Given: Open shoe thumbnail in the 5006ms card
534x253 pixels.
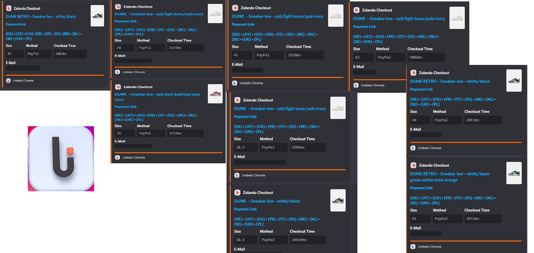Looking at the screenshot, I should click(457, 18).
